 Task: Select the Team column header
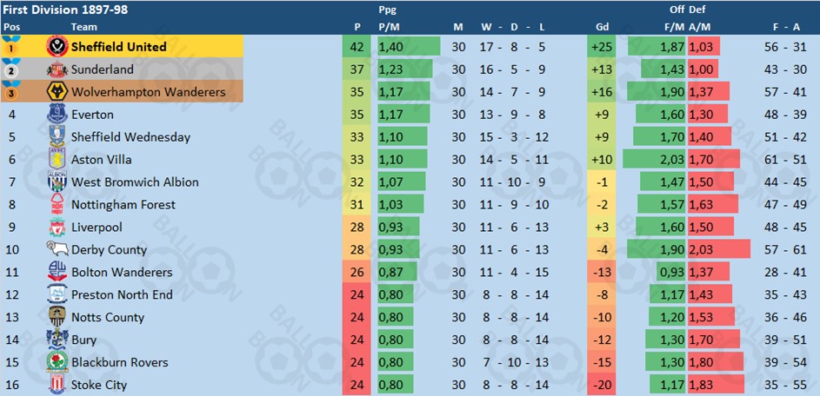[84, 27]
